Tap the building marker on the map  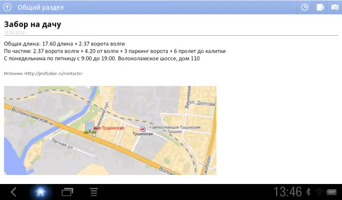(90, 127)
